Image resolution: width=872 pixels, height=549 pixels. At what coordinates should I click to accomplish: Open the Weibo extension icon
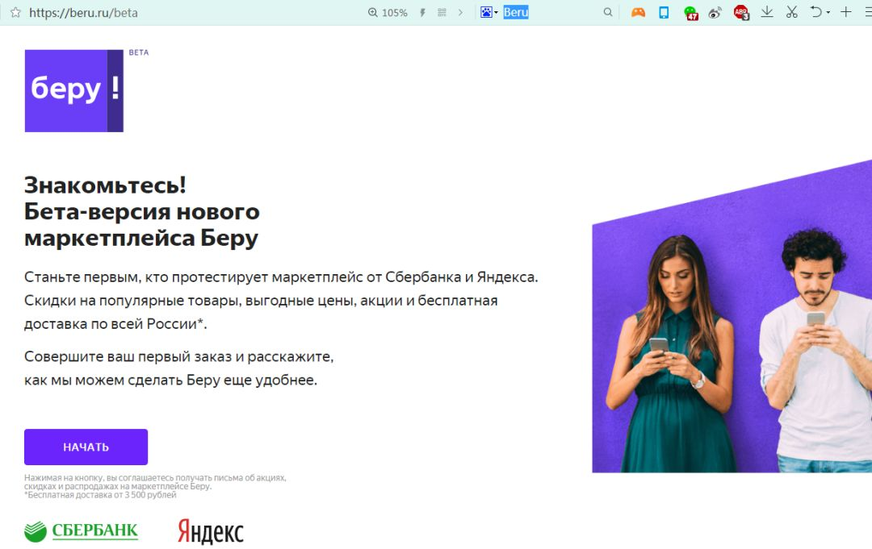(715, 12)
